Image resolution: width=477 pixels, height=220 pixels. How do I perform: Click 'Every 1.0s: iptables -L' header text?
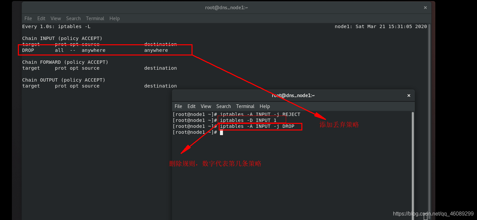(56, 26)
